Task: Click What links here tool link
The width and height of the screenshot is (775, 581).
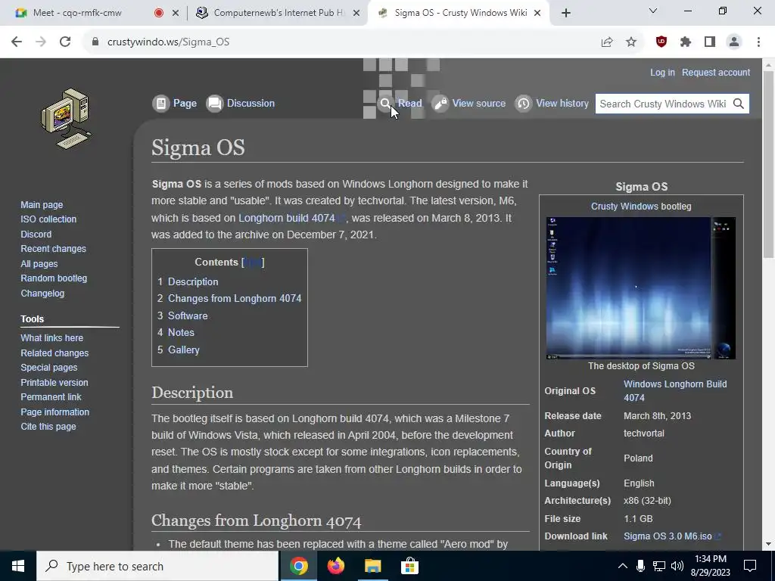Action: coord(51,338)
